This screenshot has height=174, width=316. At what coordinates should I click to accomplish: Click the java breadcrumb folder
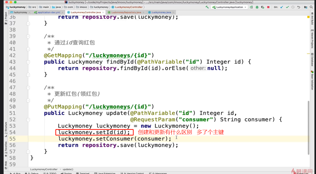(56, 7)
